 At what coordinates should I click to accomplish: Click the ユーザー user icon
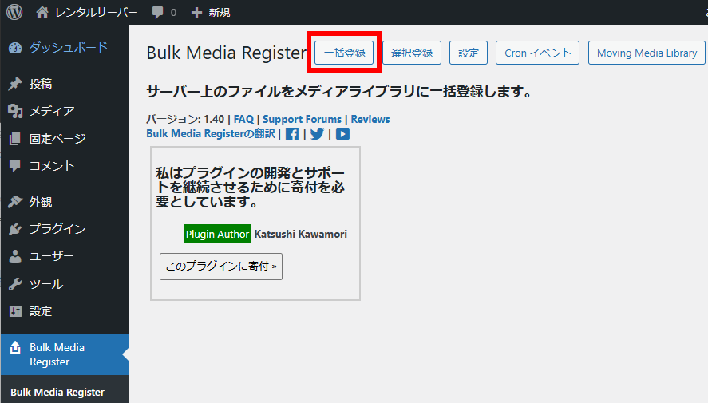point(15,256)
